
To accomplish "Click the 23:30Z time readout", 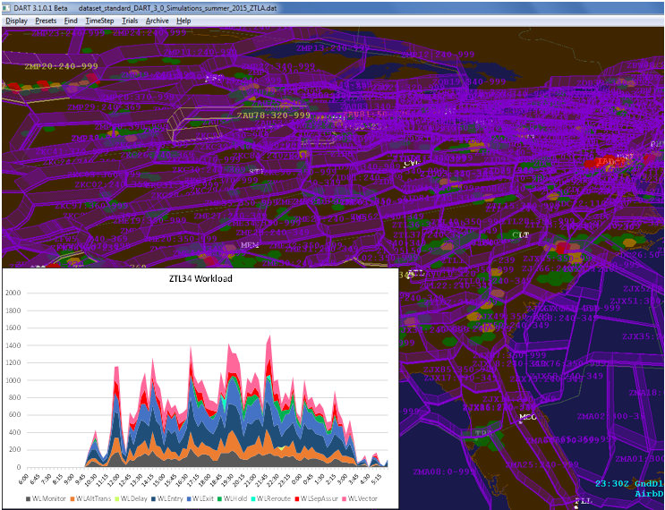I will coord(612,485).
